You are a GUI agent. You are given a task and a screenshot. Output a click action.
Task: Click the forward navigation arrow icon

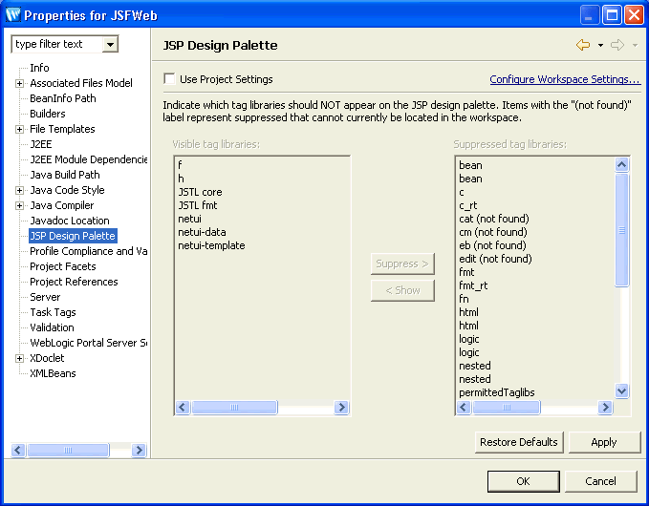pos(617,45)
